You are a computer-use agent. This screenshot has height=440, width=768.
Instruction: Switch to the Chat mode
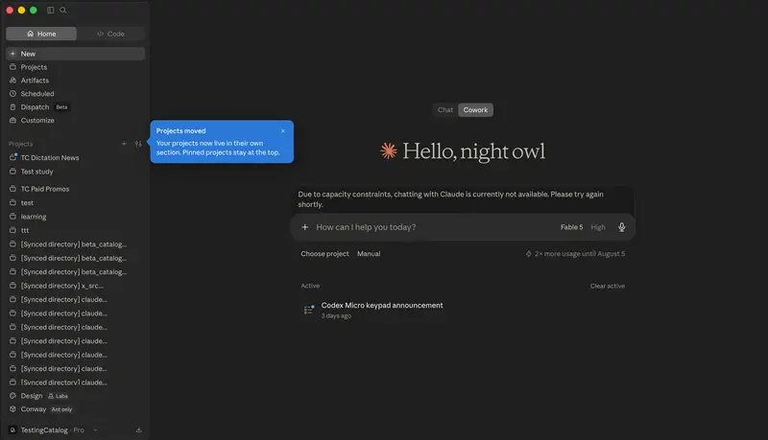click(445, 110)
